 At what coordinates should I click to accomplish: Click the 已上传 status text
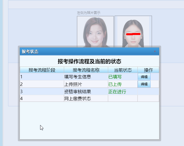click(115, 84)
